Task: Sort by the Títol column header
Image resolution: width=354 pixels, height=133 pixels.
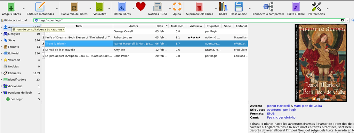Action: point(79,26)
